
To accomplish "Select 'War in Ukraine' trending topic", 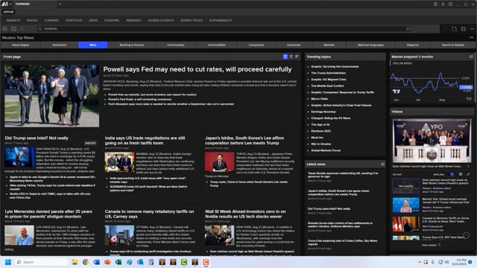I will coord(320,144).
